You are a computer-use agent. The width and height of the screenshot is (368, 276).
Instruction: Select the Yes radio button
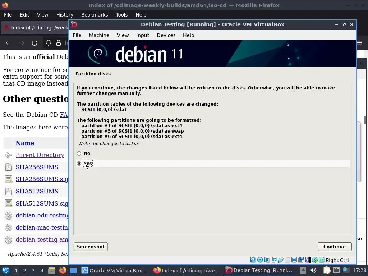[x=79, y=164]
